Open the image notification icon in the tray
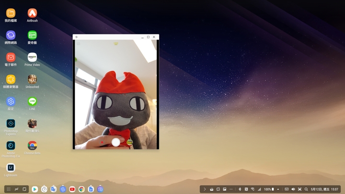345x194 pixels. [x=224, y=189]
